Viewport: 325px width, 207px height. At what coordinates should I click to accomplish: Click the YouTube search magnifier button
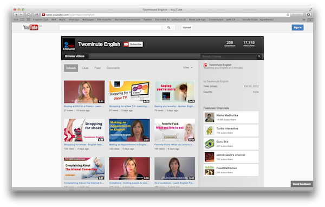(x=168, y=28)
